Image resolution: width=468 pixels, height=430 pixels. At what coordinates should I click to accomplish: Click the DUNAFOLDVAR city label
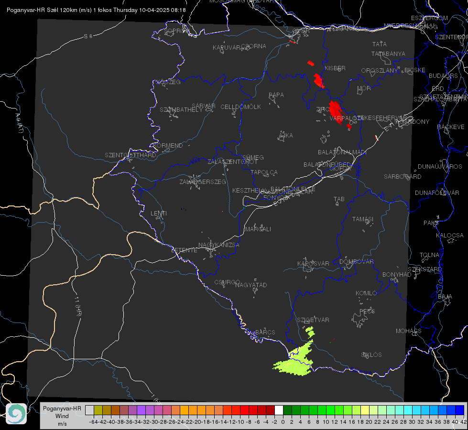tap(437, 193)
